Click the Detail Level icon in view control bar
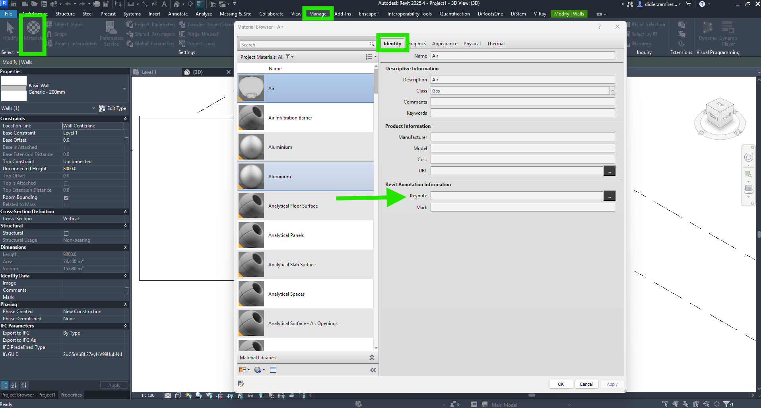Image resolution: width=761 pixels, height=408 pixels. click(168, 395)
